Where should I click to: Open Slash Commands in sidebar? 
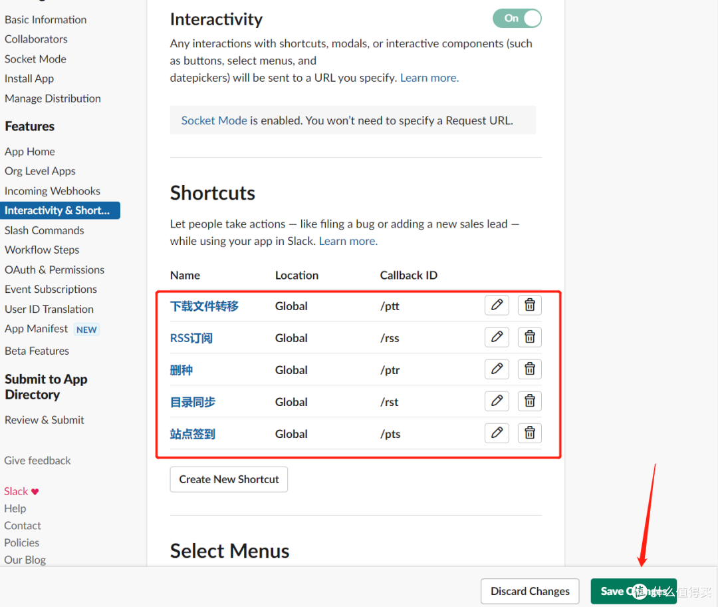click(x=45, y=230)
